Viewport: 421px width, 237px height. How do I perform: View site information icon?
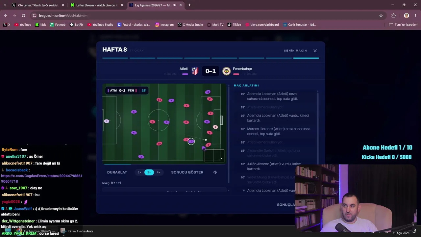tap(34, 15)
